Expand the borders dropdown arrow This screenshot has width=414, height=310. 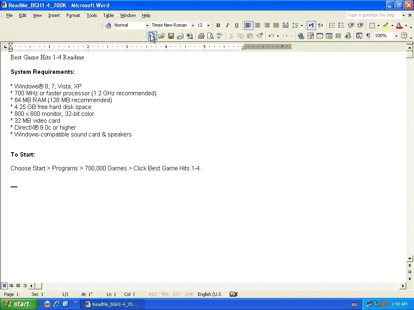click(378, 25)
